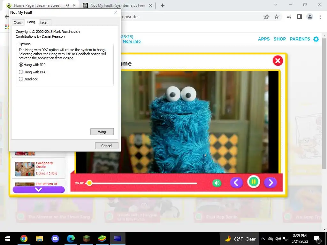Viewport: 327px width, 245px height.
Task: Open the SHOP link
Action: pyautogui.click(x=280, y=39)
